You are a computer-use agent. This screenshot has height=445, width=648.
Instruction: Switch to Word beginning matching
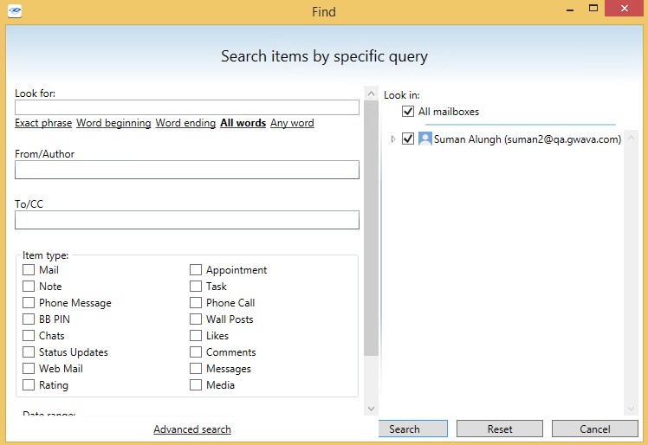click(x=113, y=123)
